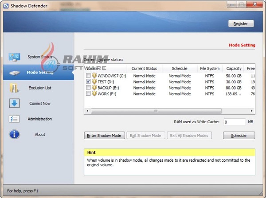Click the partially visible Free column header
The height and width of the screenshot is (198, 266).
250,69
